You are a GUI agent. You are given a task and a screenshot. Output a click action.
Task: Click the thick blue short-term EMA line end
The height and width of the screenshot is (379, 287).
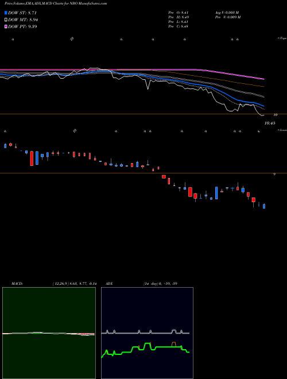[x=263, y=106]
